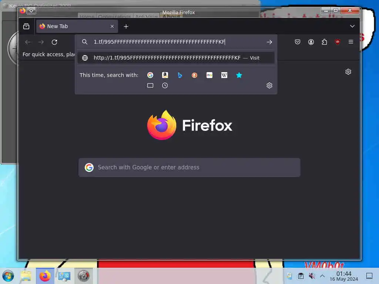The image size is (379, 284).
Task: Search this time with eBay
Action: tap(209, 75)
